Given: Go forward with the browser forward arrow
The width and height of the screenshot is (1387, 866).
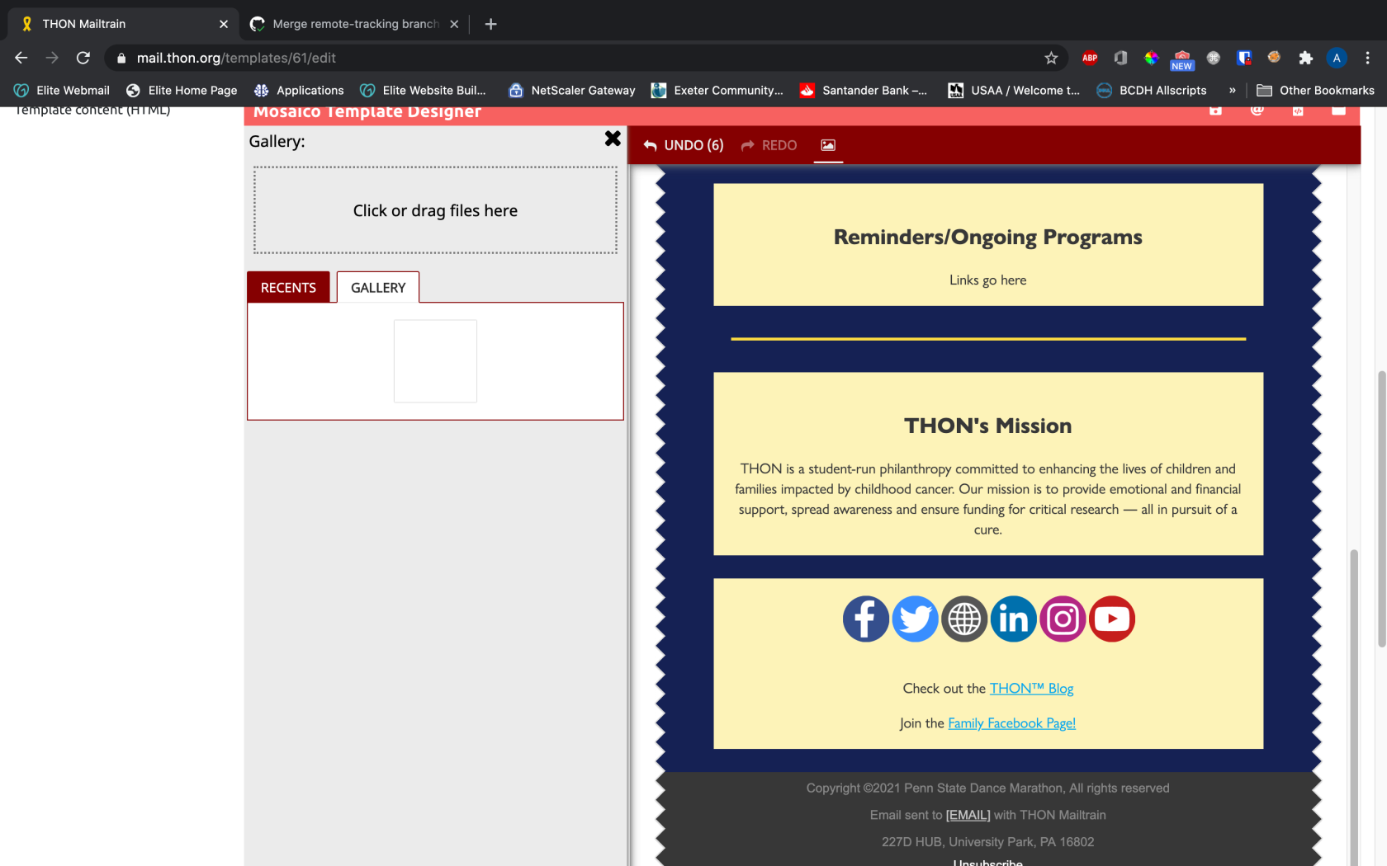Looking at the screenshot, I should pos(52,58).
